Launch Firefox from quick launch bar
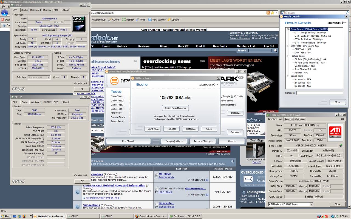This screenshot has width=351, height=219. [24, 216]
